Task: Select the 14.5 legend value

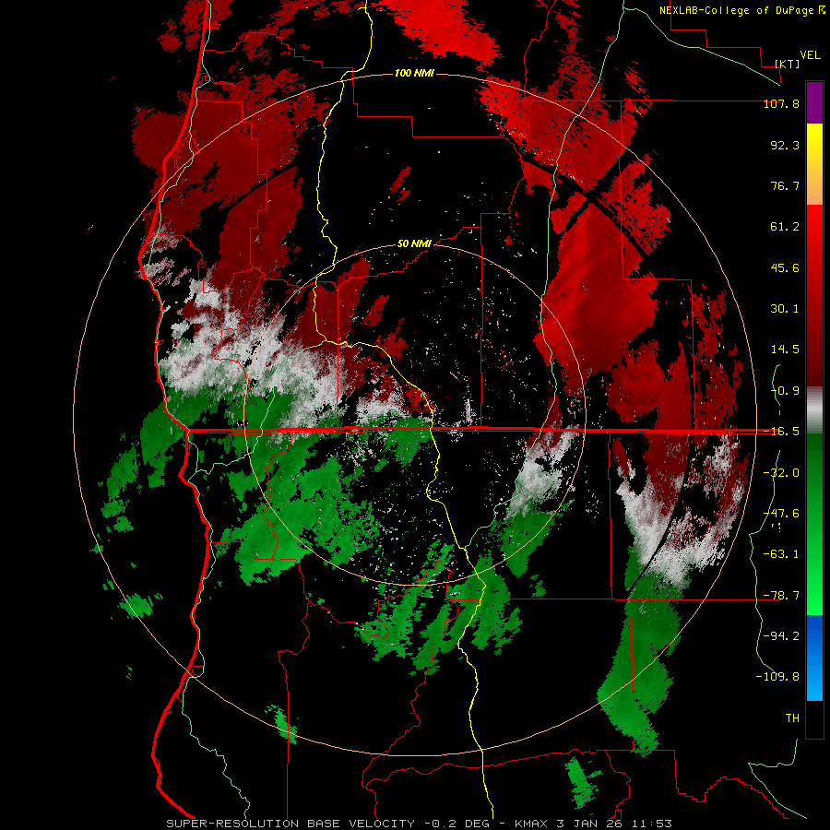Action: pos(785,350)
